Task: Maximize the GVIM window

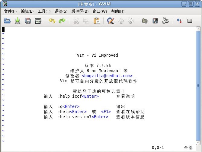Action: [x=191, y=4]
